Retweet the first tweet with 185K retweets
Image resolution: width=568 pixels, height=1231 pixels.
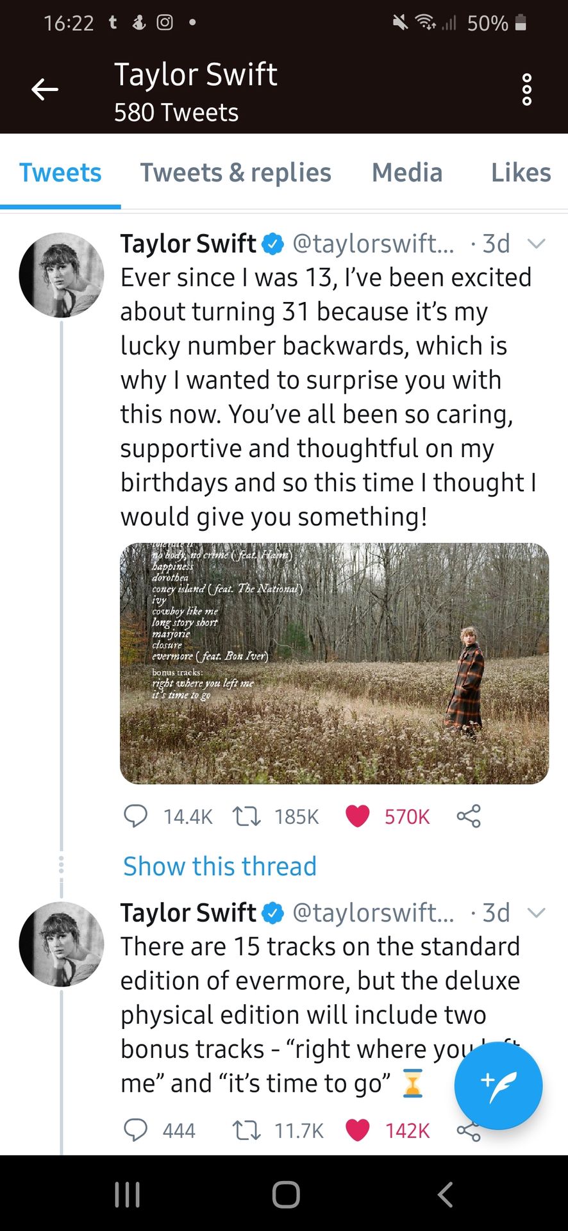(x=246, y=816)
